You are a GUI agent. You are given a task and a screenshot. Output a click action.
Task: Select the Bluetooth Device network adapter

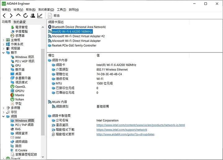(x=79, y=27)
